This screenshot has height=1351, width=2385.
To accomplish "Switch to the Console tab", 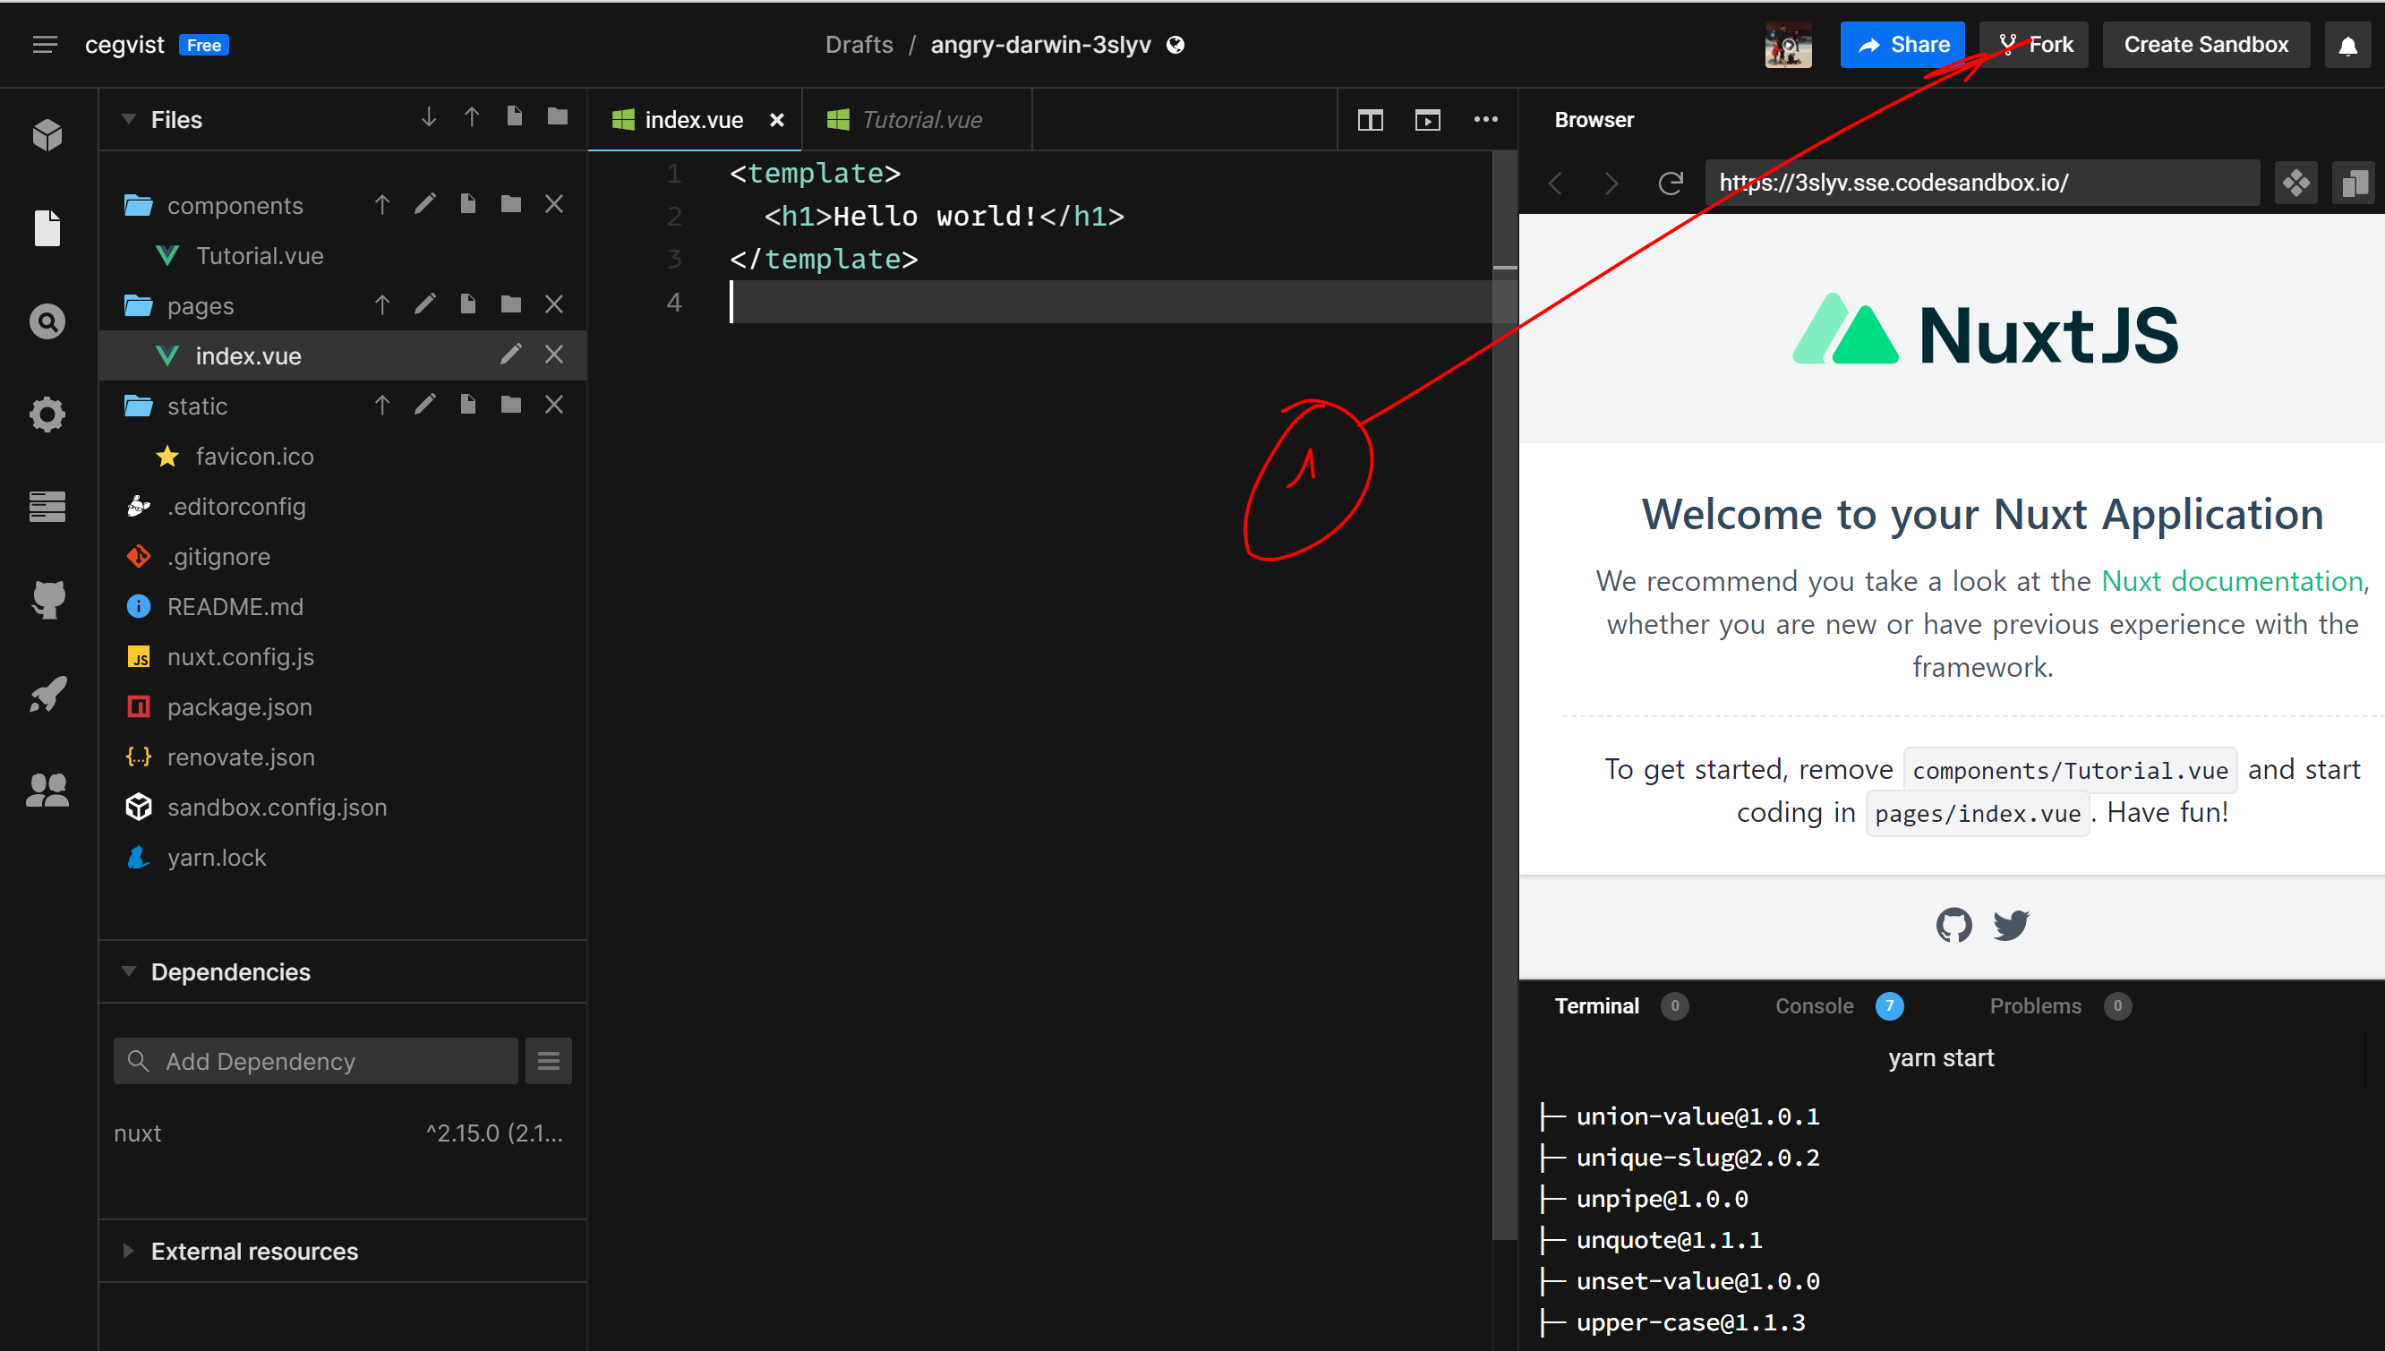I will [x=1839, y=1005].
